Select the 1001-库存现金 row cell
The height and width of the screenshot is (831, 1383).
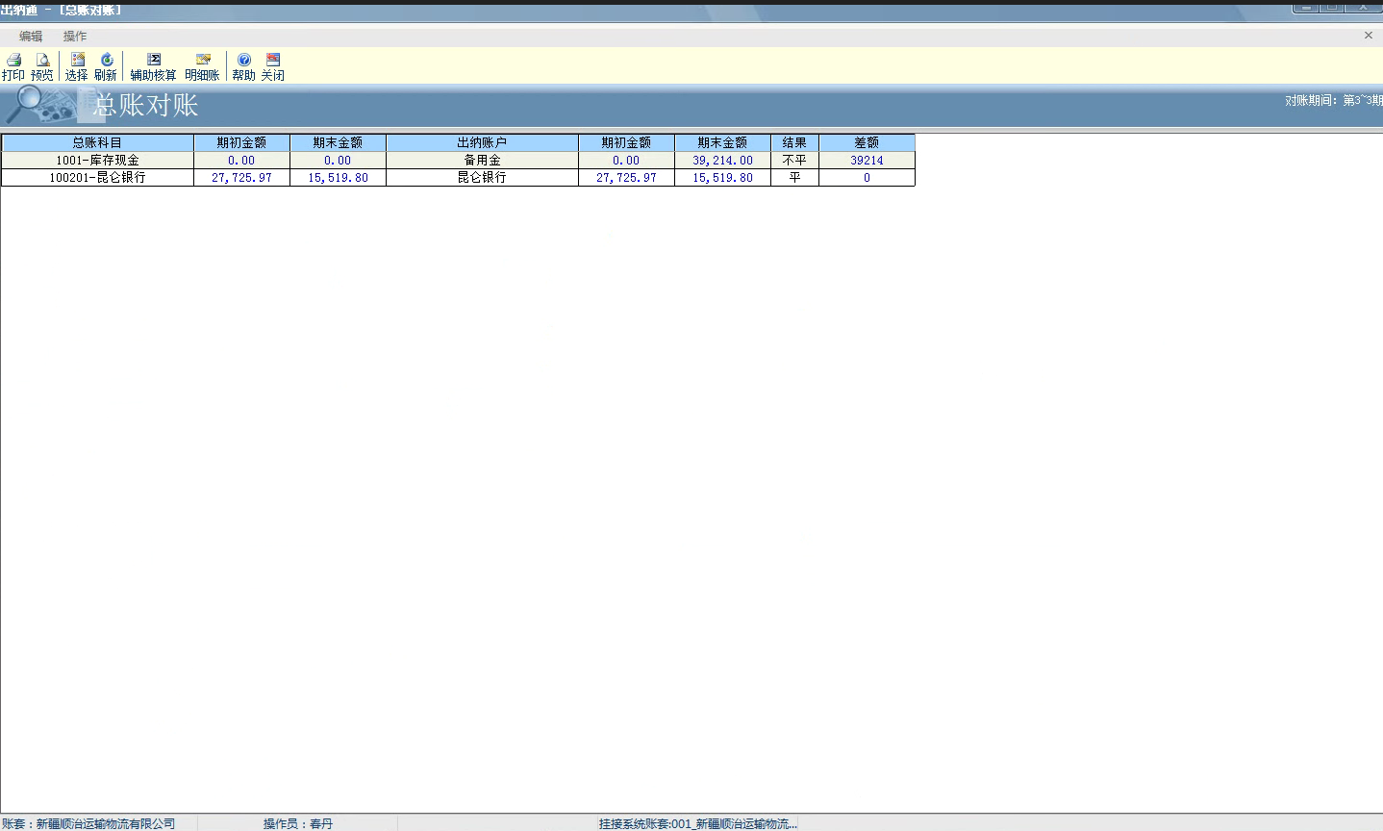[97, 161]
